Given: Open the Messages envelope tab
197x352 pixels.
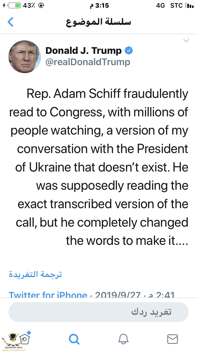Looking at the screenshot, I should [173, 339].
